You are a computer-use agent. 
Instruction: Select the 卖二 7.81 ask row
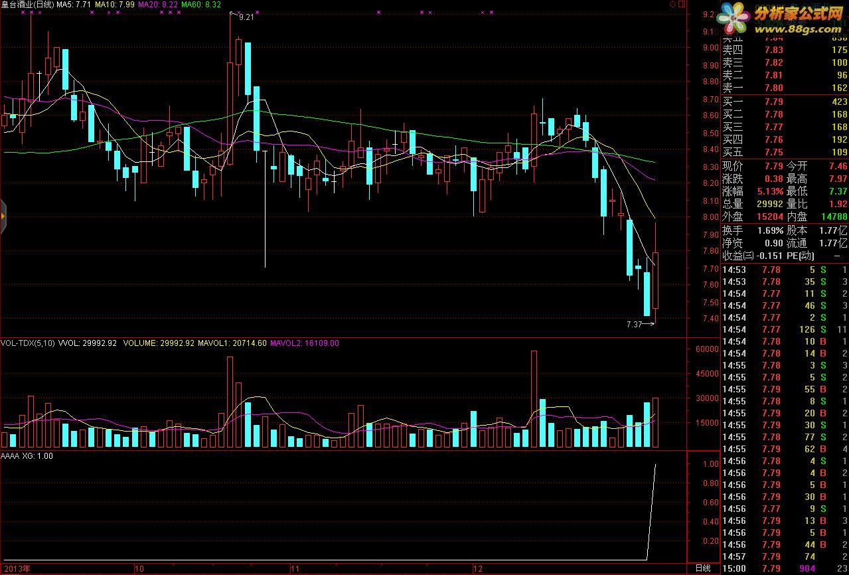(x=785, y=75)
